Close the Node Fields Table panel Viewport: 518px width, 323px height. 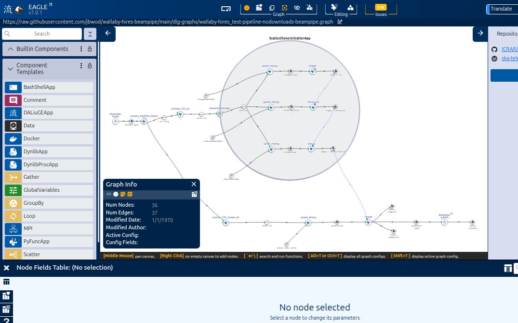pyautogui.click(x=6, y=268)
